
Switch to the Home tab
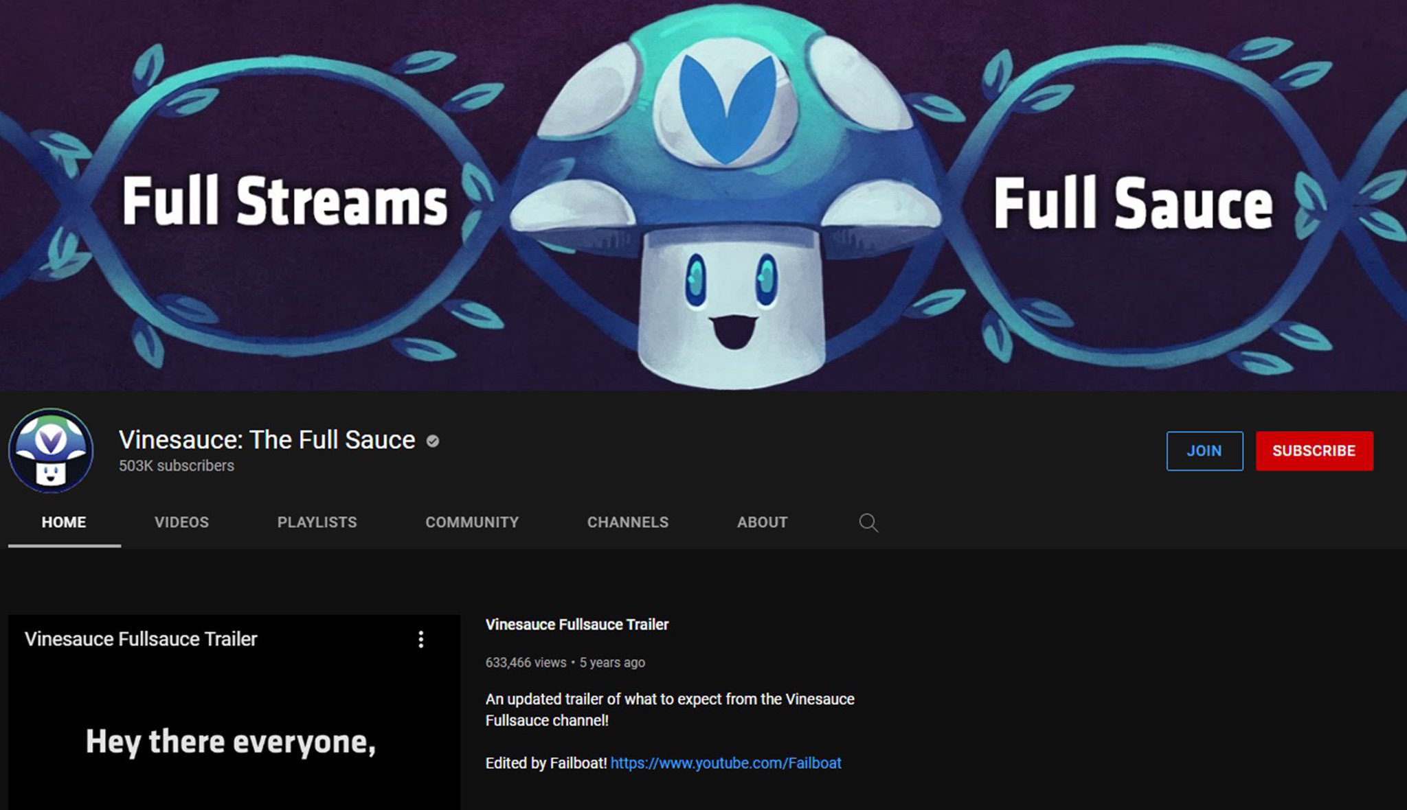64,522
